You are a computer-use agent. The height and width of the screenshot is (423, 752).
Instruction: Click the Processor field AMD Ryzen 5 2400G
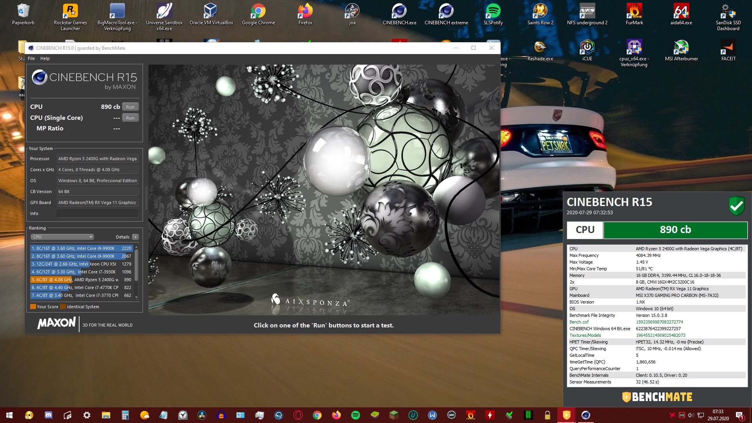98,159
